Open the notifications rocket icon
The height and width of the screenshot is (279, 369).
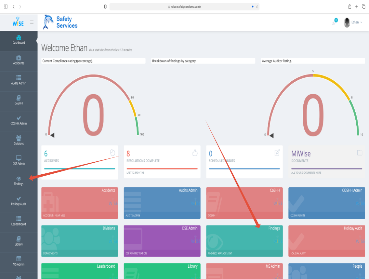pos(335,22)
